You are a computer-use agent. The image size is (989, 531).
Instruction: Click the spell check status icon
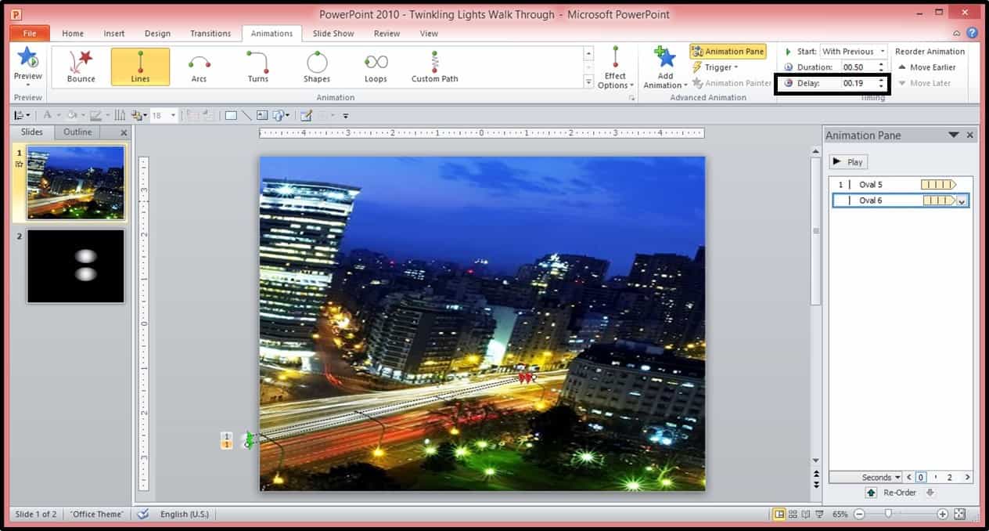[x=142, y=515]
